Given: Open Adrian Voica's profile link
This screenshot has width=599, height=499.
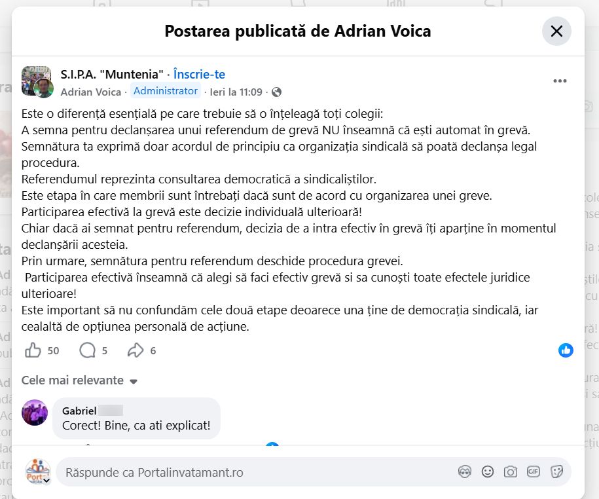Looking at the screenshot, I should (x=91, y=92).
